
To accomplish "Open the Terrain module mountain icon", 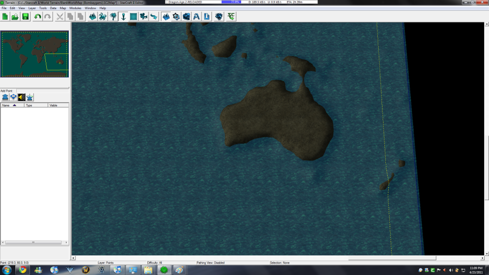I will 166,17.
